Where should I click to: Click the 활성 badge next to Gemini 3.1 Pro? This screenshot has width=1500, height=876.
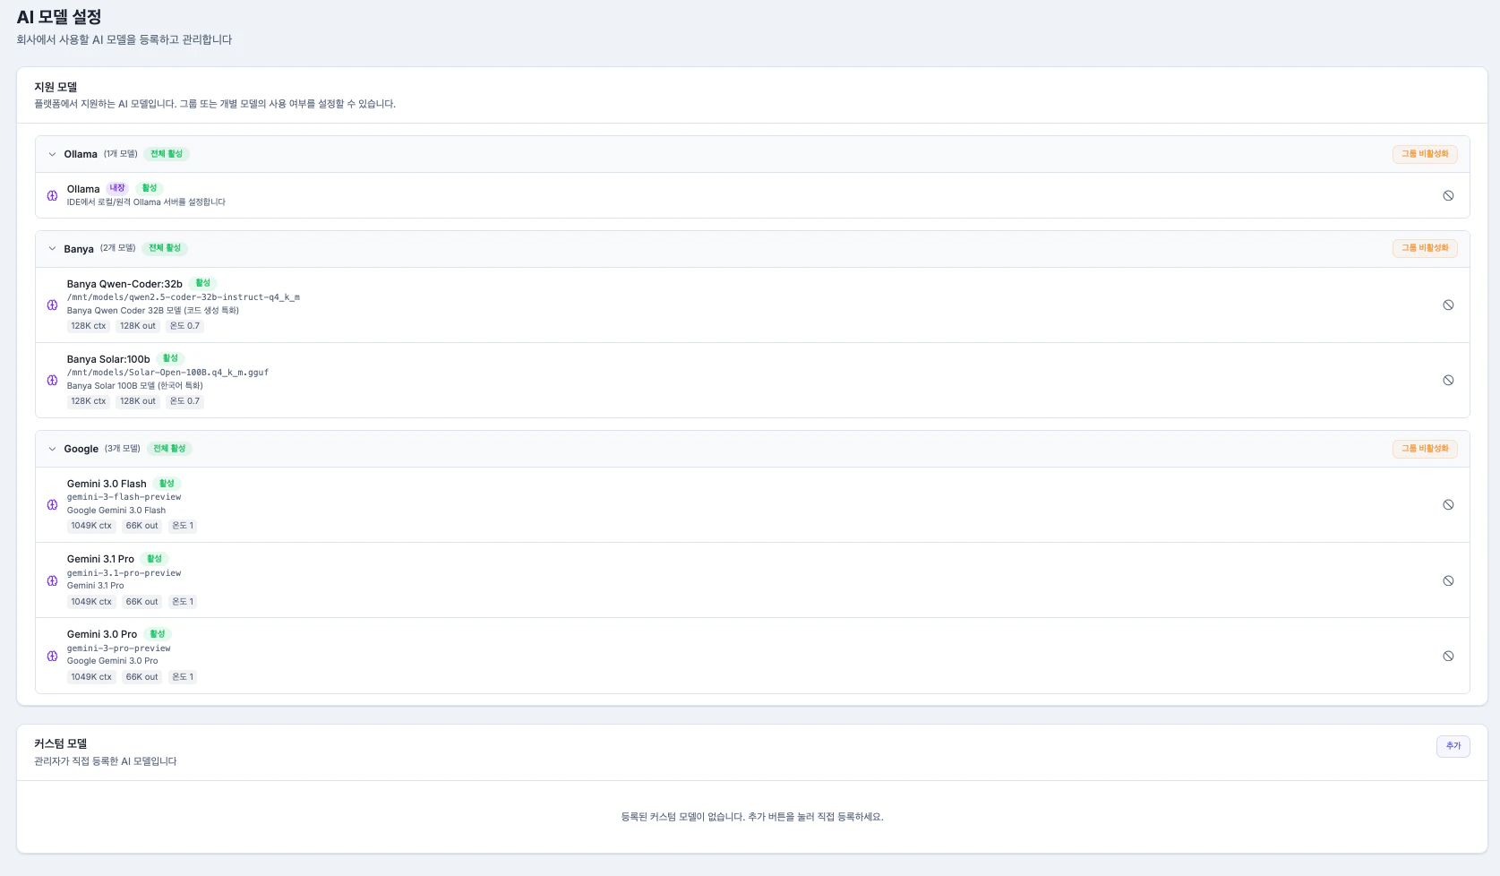tap(154, 558)
